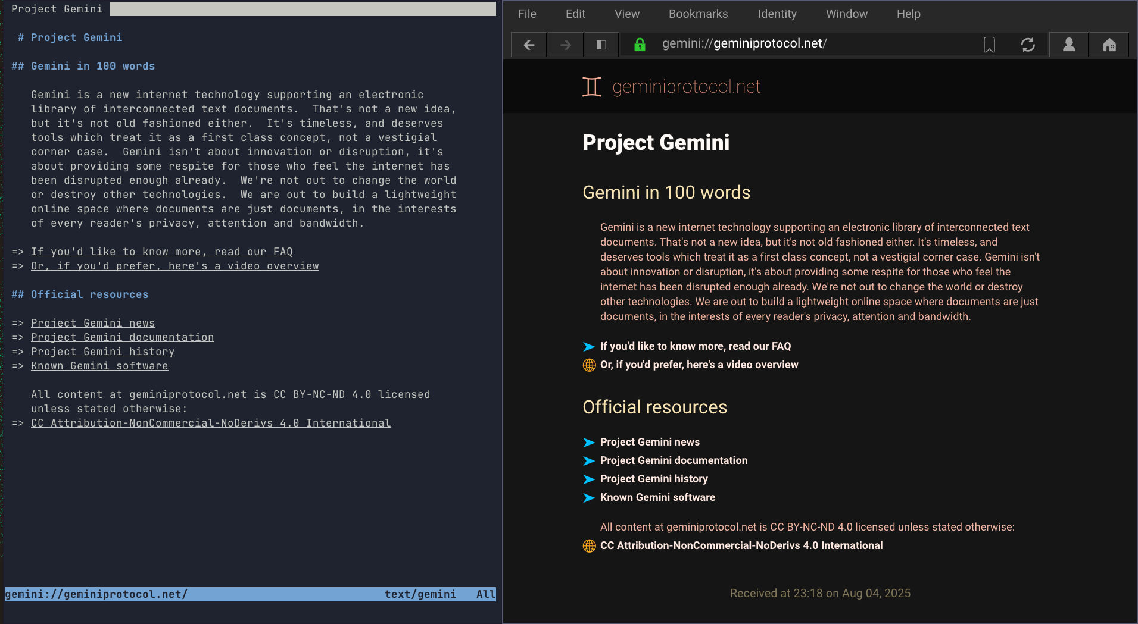Toggle the sidebar panel icon
Viewport: 1138px width, 624px height.
pyautogui.click(x=601, y=44)
